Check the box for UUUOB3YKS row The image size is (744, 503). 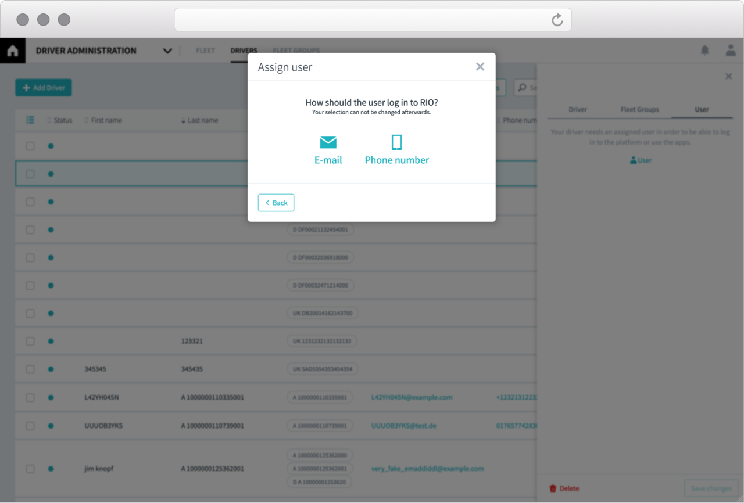coord(30,426)
